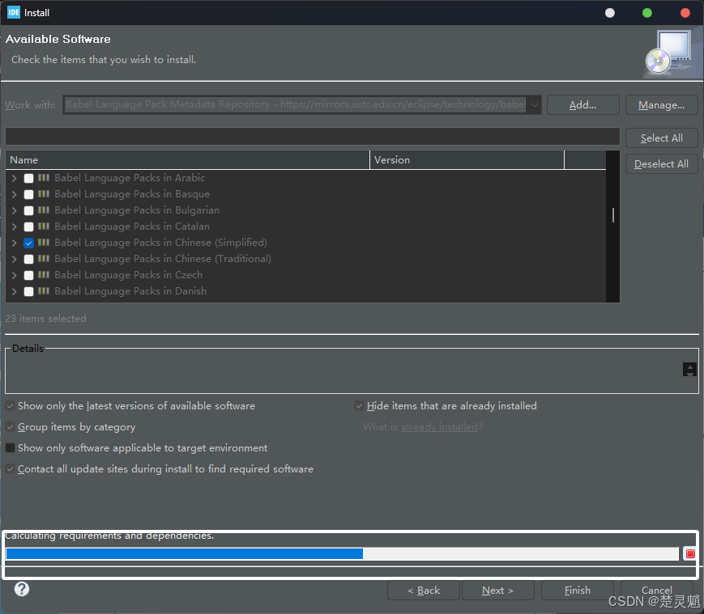Viewport: 704px width, 614px height.
Task: Toggle Show only the latest versions checkbox
Action: [x=10, y=406]
